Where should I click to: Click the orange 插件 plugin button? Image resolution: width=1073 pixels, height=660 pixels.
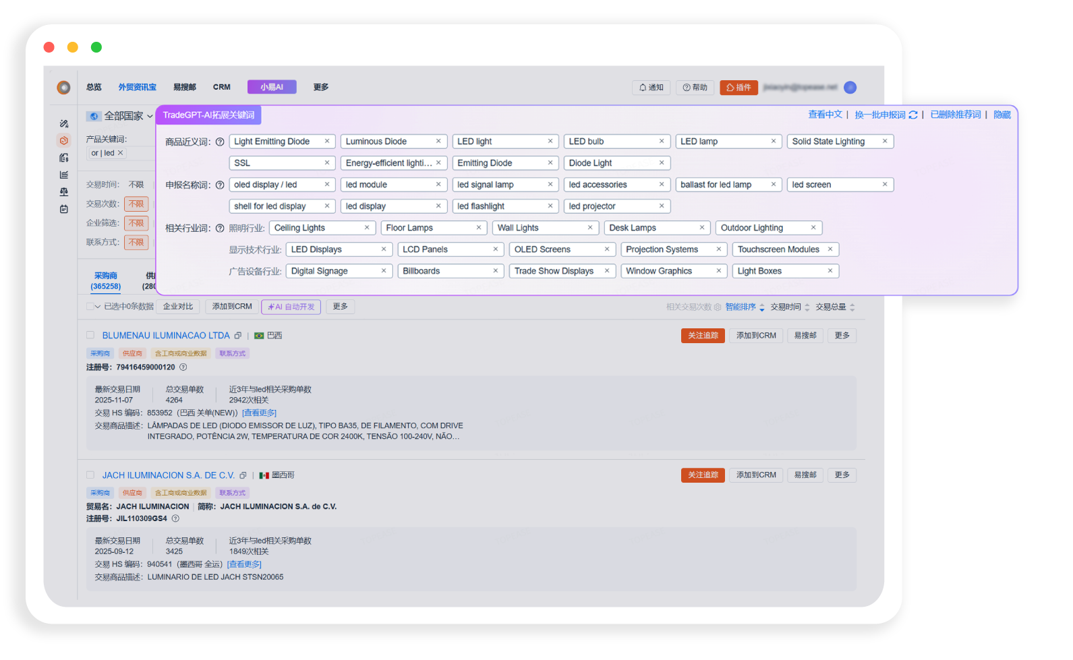738,88
